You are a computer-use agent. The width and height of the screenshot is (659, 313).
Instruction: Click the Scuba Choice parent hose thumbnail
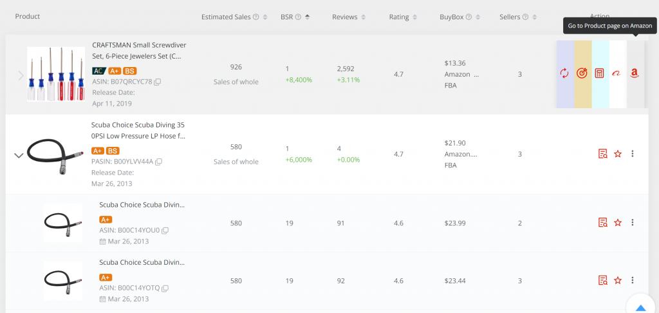coord(54,156)
